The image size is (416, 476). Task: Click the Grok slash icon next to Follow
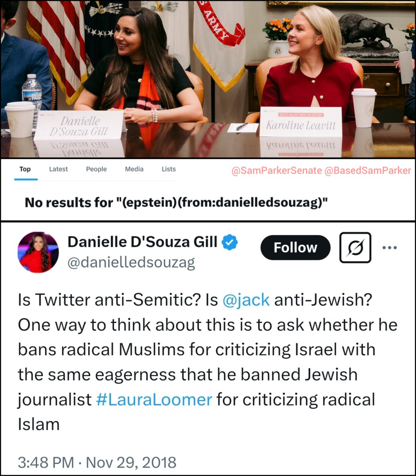(x=355, y=248)
